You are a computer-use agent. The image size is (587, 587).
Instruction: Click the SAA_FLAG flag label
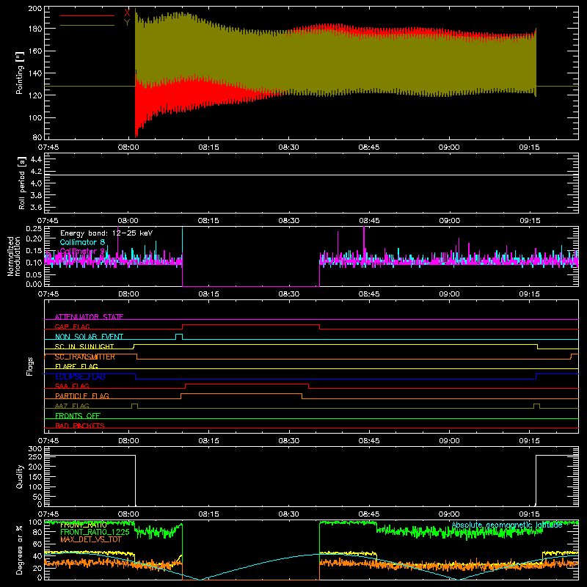[x=72, y=386]
